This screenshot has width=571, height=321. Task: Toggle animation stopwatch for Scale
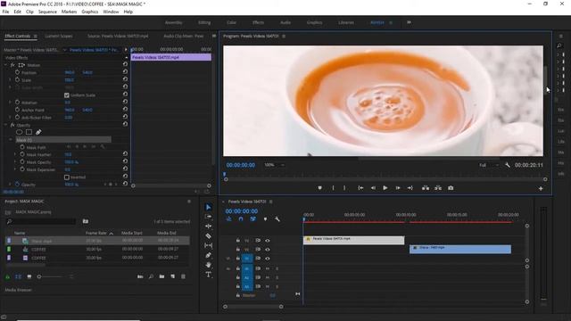[x=18, y=79]
